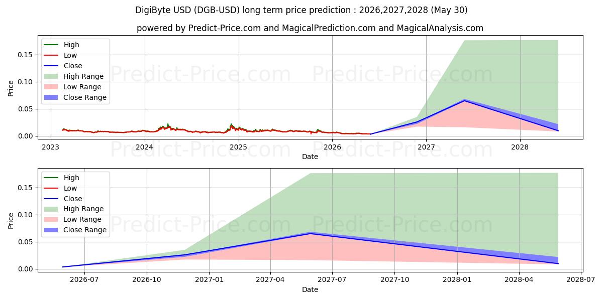The height and width of the screenshot is (301, 603).
Task: Click the 2024 tick label on top chart axis
Action: [145, 147]
